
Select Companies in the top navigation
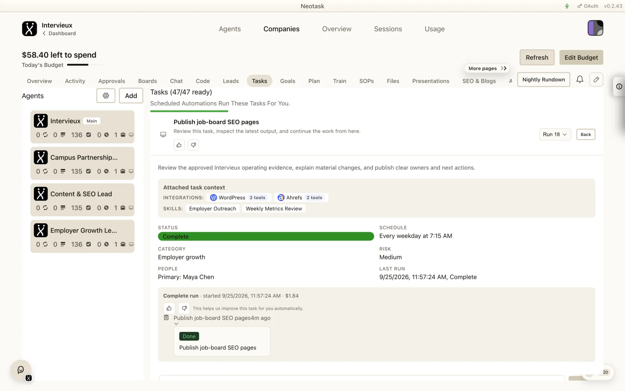pyautogui.click(x=281, y=29)
